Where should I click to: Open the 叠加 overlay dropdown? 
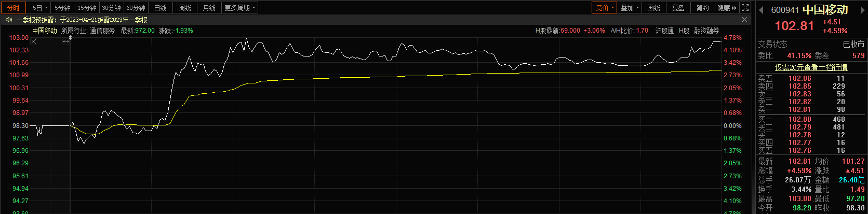(630, 8)
